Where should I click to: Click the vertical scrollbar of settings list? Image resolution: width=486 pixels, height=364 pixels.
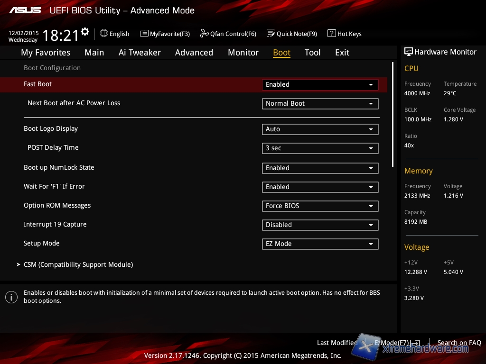(393, 114)
